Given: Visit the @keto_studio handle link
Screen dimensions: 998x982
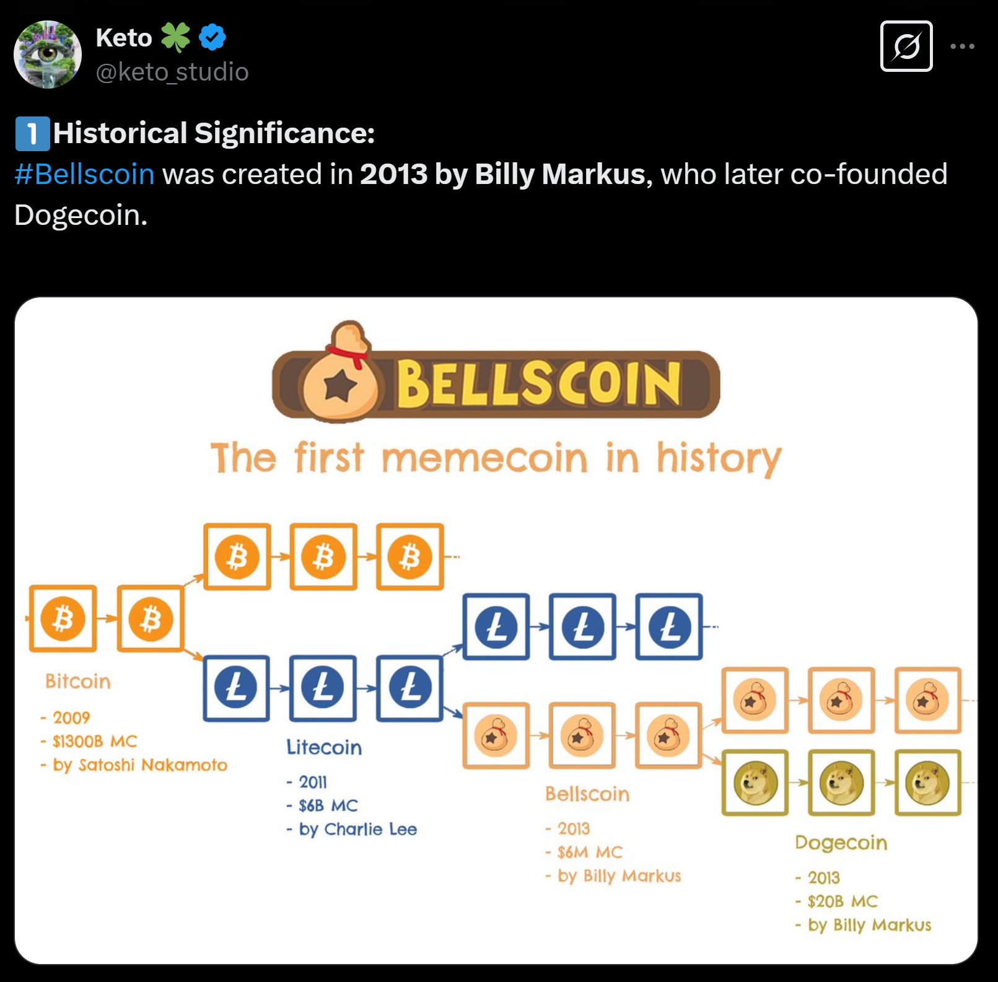Looking at the screenshot, I should [172, 72].
